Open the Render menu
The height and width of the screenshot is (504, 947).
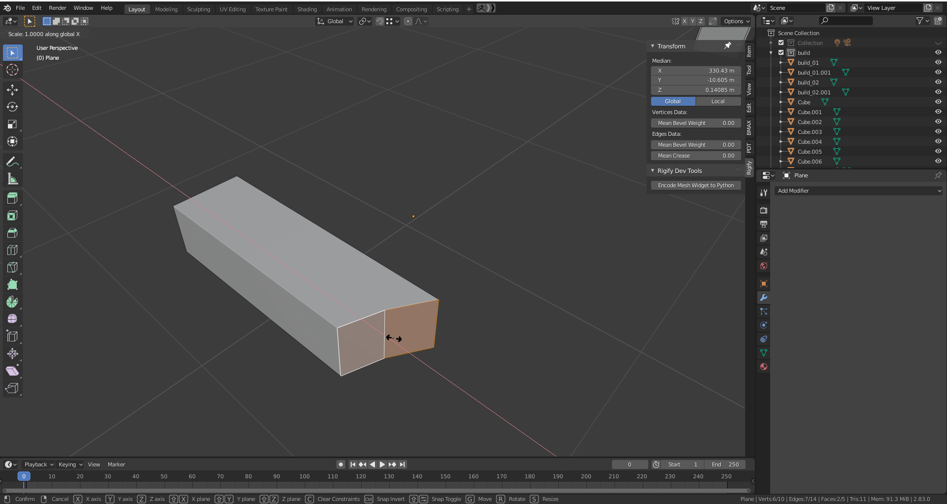57,8
